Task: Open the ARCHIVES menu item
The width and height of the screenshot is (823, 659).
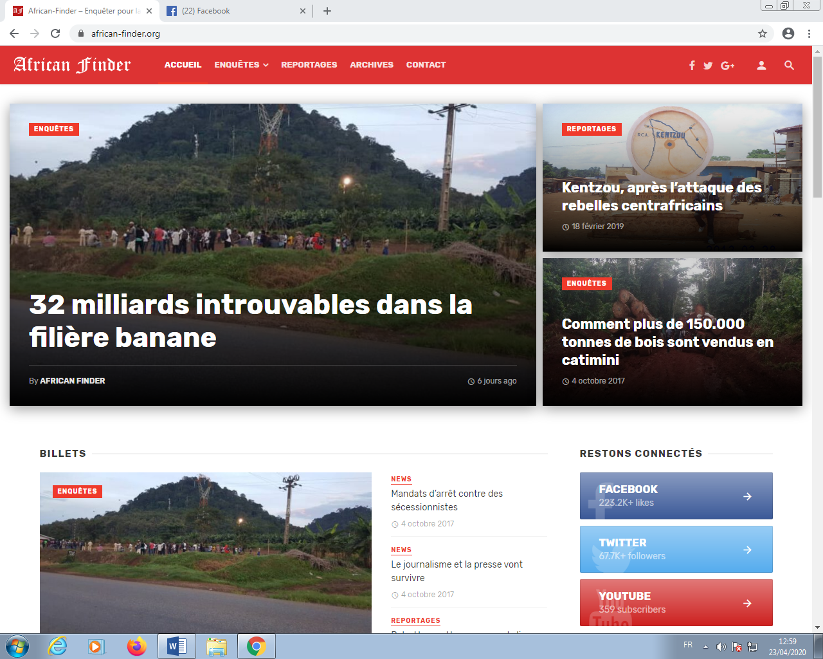Action: (x=372, y=64)
